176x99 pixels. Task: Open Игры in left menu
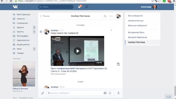(x=19, y=49)
